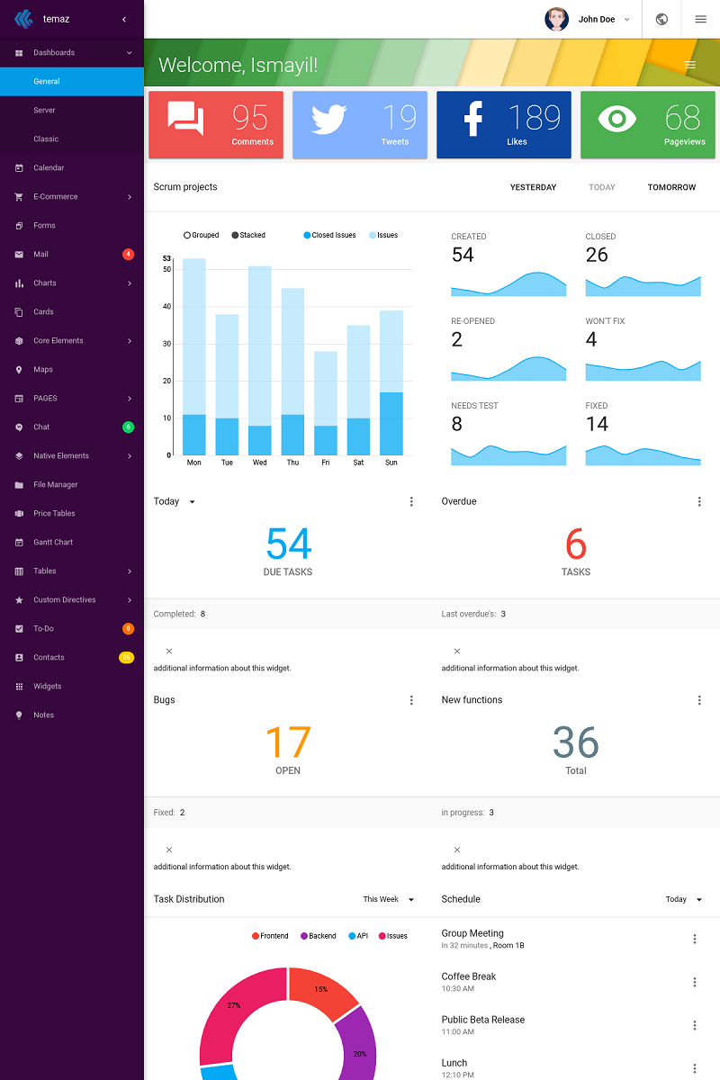This screenshot has height=1080, width=720.
Task: Open the globe language selector in the header
Action: [x=661, y=19]
